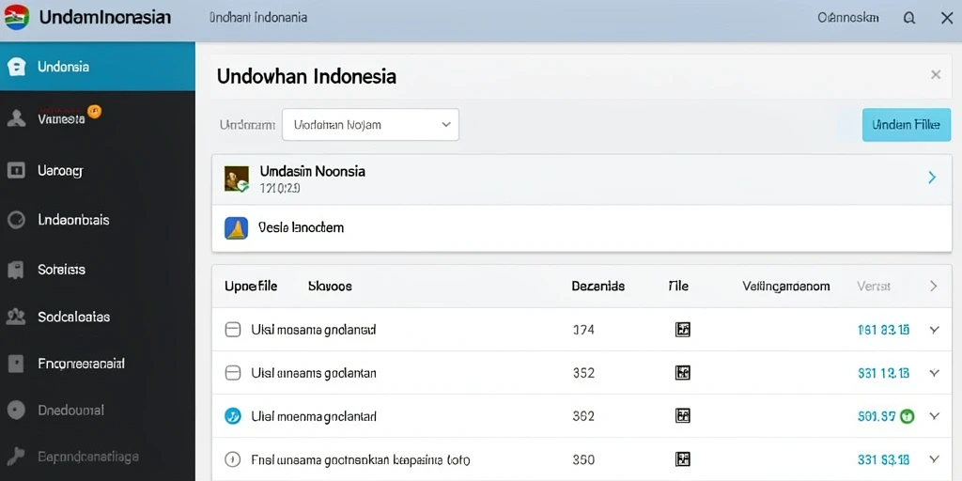The height and width of the screenshot is (481, 962).
Task: Click the Oesla lanoctem app icon
Action: tap(237, 227)
